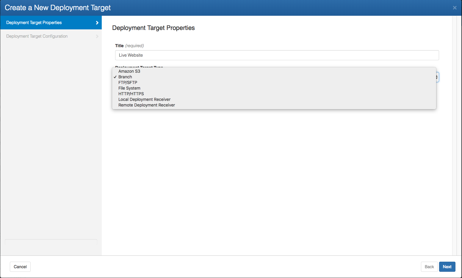Click the select box up-down arrows

coord(437,77)
